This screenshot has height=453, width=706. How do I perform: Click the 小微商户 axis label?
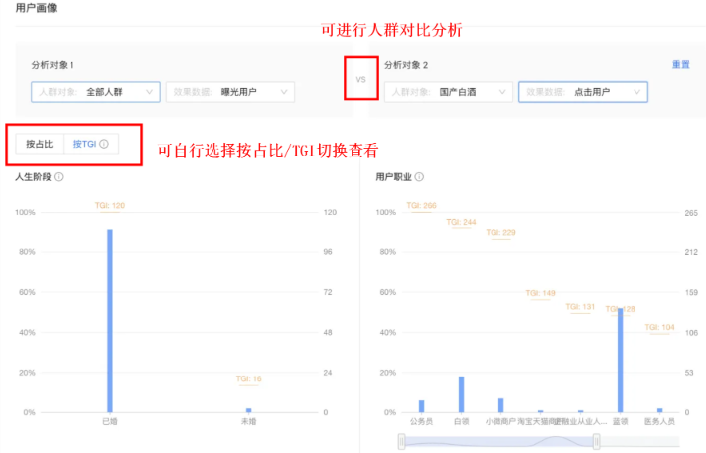point(500,422)
